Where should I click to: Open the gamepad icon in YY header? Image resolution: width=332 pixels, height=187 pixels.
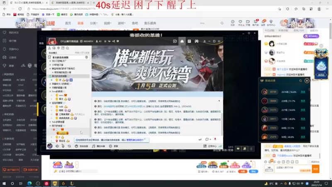pos(196,41)
